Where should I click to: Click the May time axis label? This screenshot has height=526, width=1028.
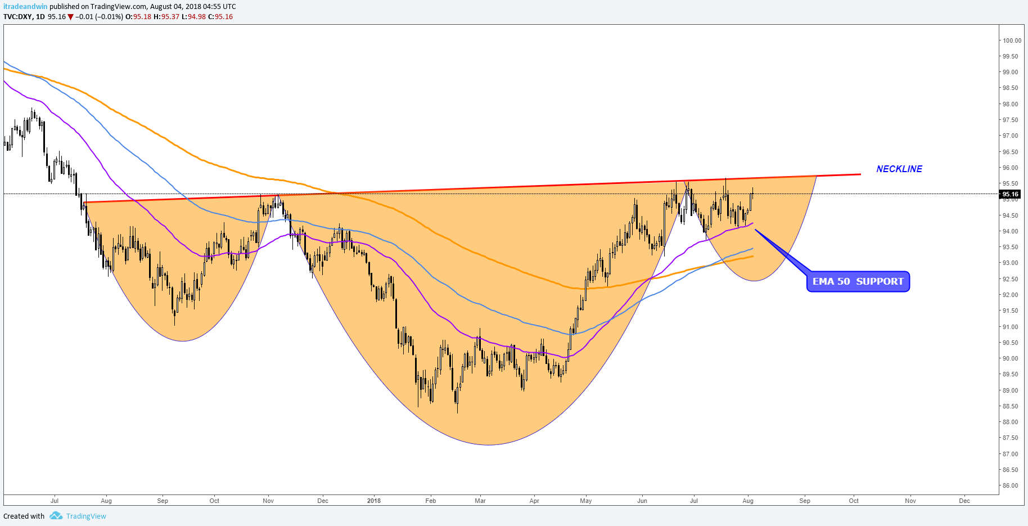pos(586,501)
